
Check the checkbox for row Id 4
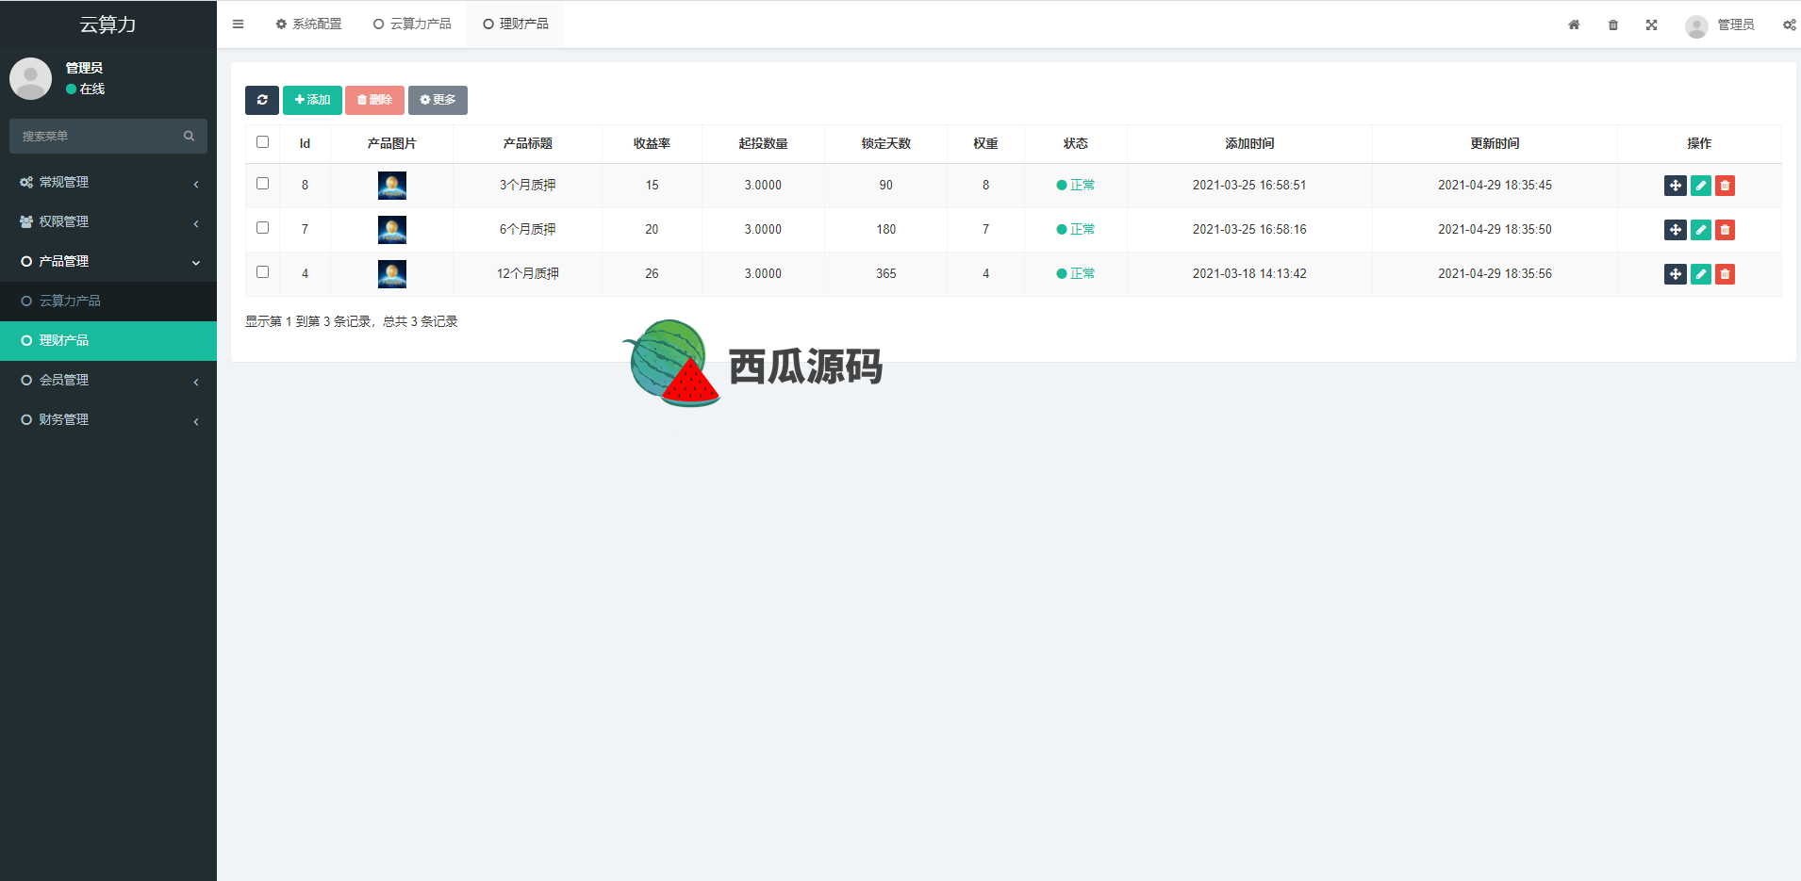tap(262, 272)
